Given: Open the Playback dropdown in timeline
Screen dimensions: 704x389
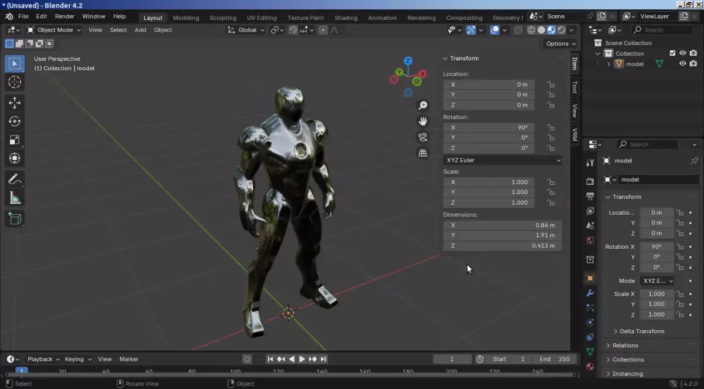Looking at the screenshot, I should point(43,359).
